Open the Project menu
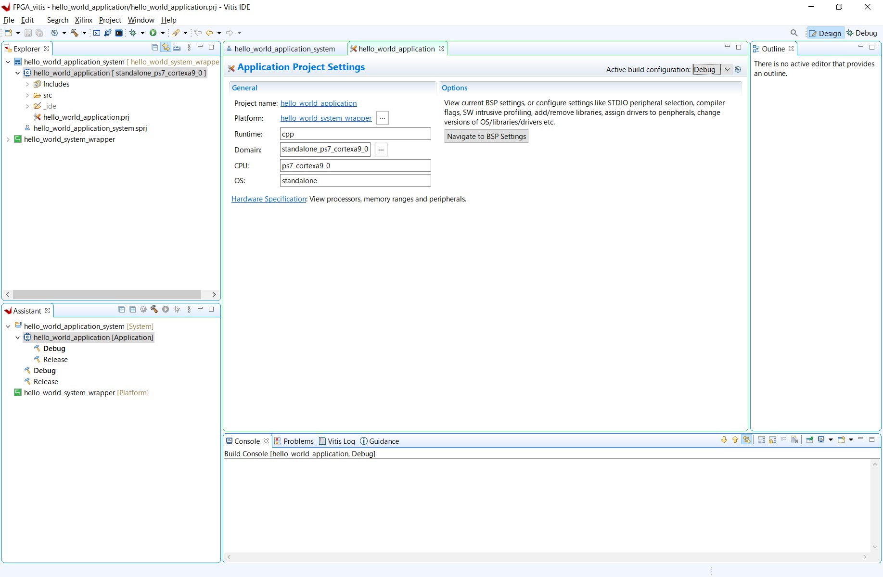The width and height of the screenshot is (883, 577). coord(110,20)
